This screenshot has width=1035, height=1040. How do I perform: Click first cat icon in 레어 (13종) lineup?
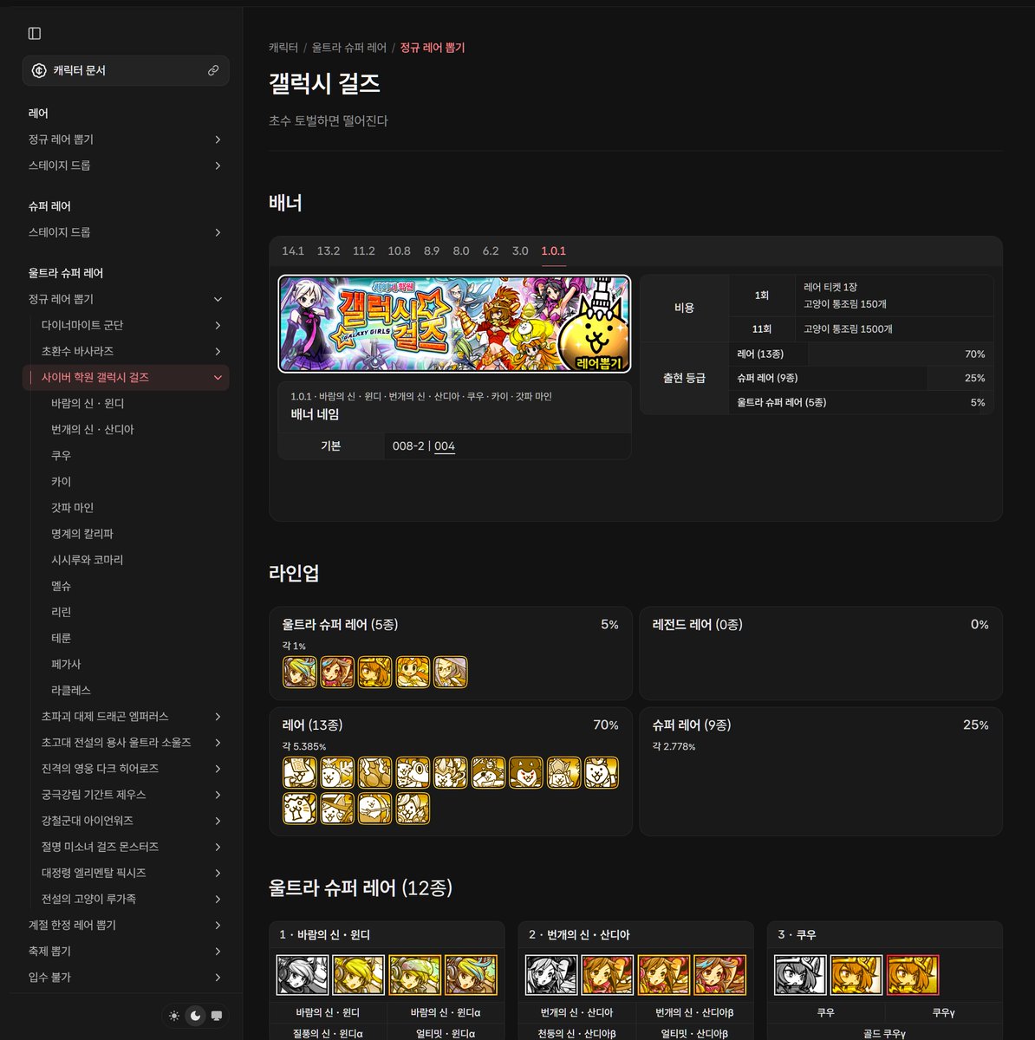click(x=300, y=772)
